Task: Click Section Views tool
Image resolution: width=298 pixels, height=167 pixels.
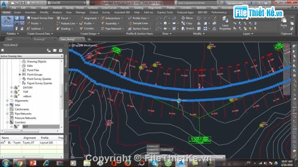Action: [x=140, y=29]
